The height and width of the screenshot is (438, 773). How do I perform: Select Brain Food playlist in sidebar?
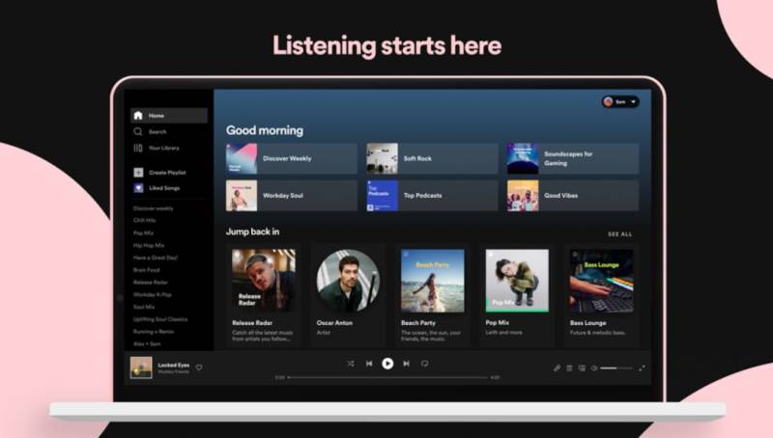[147, 270]
